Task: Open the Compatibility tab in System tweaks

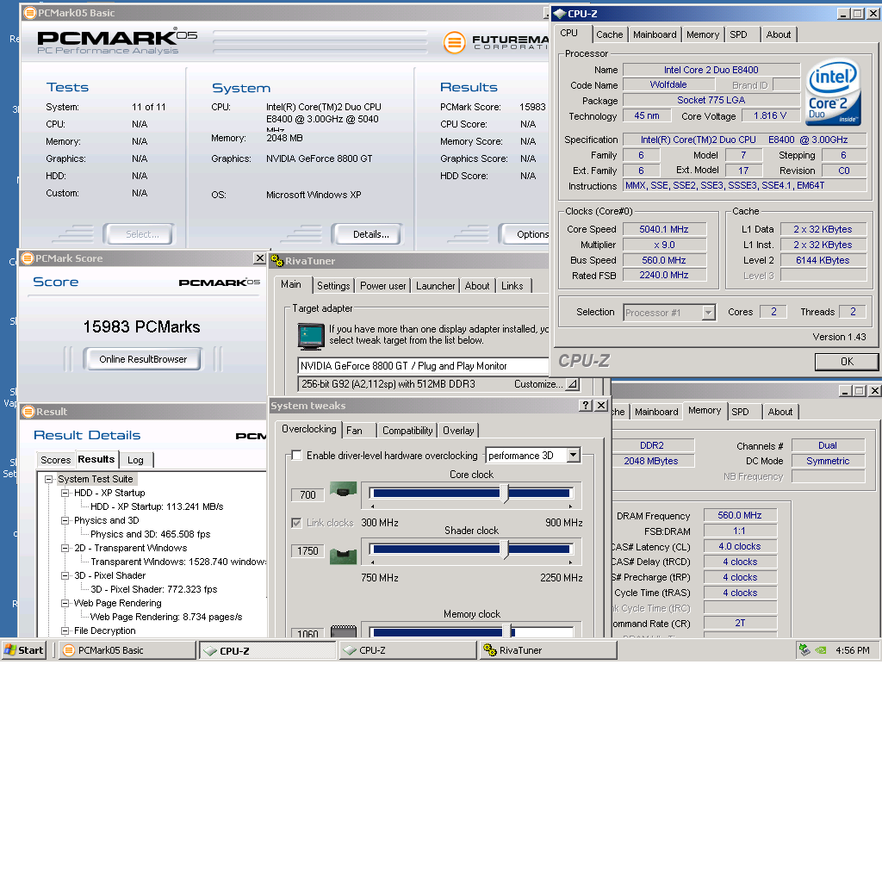Action: [x=407, y=431]
